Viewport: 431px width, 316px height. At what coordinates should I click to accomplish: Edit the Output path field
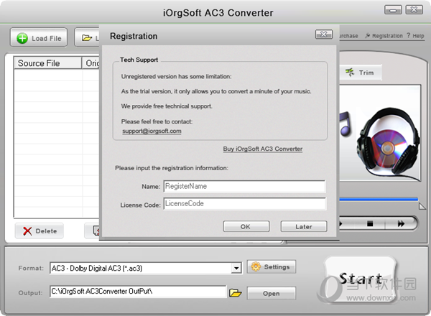[138, 292]
